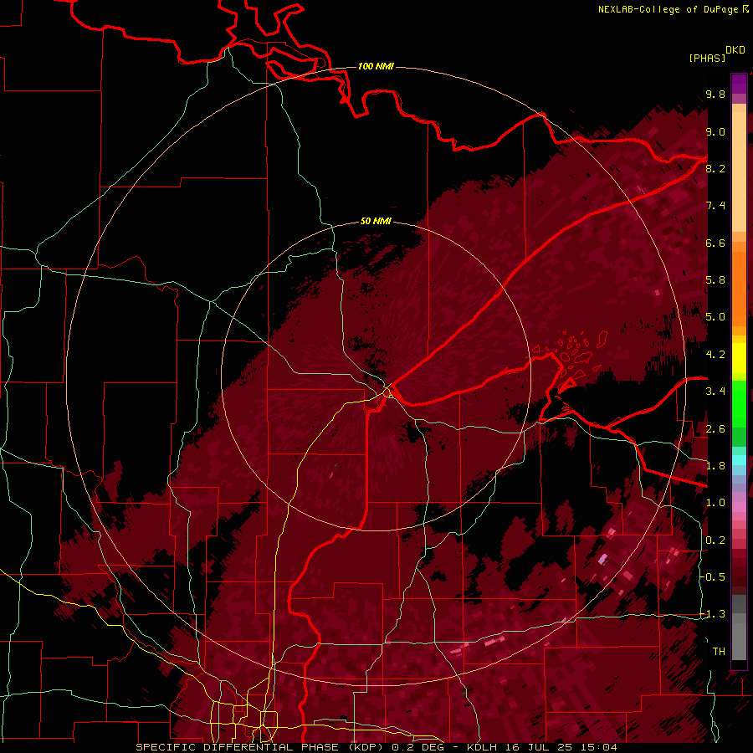Click the cyan segment of the color bar

[739, 459]
